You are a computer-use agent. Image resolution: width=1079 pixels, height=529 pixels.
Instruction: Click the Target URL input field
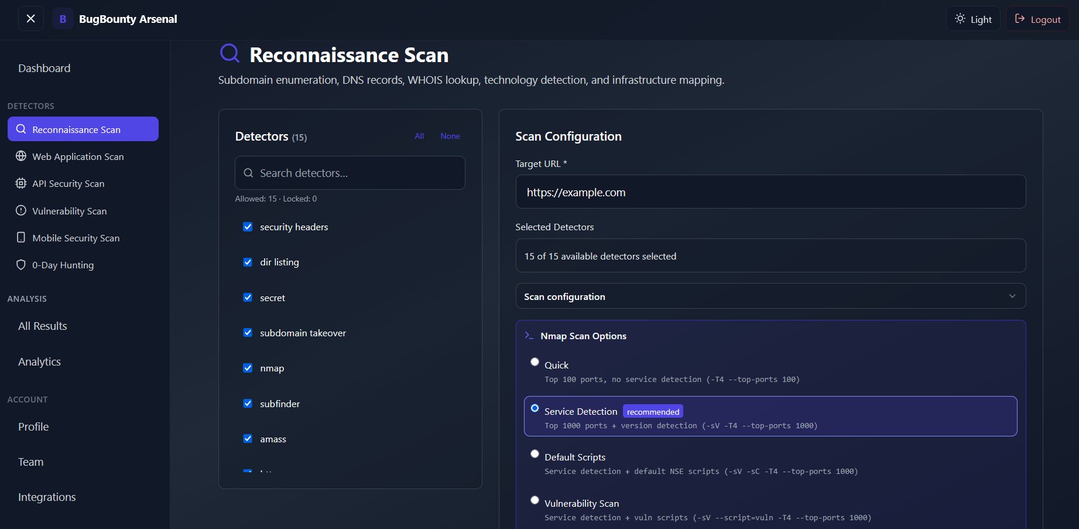[x=770, y=192]
